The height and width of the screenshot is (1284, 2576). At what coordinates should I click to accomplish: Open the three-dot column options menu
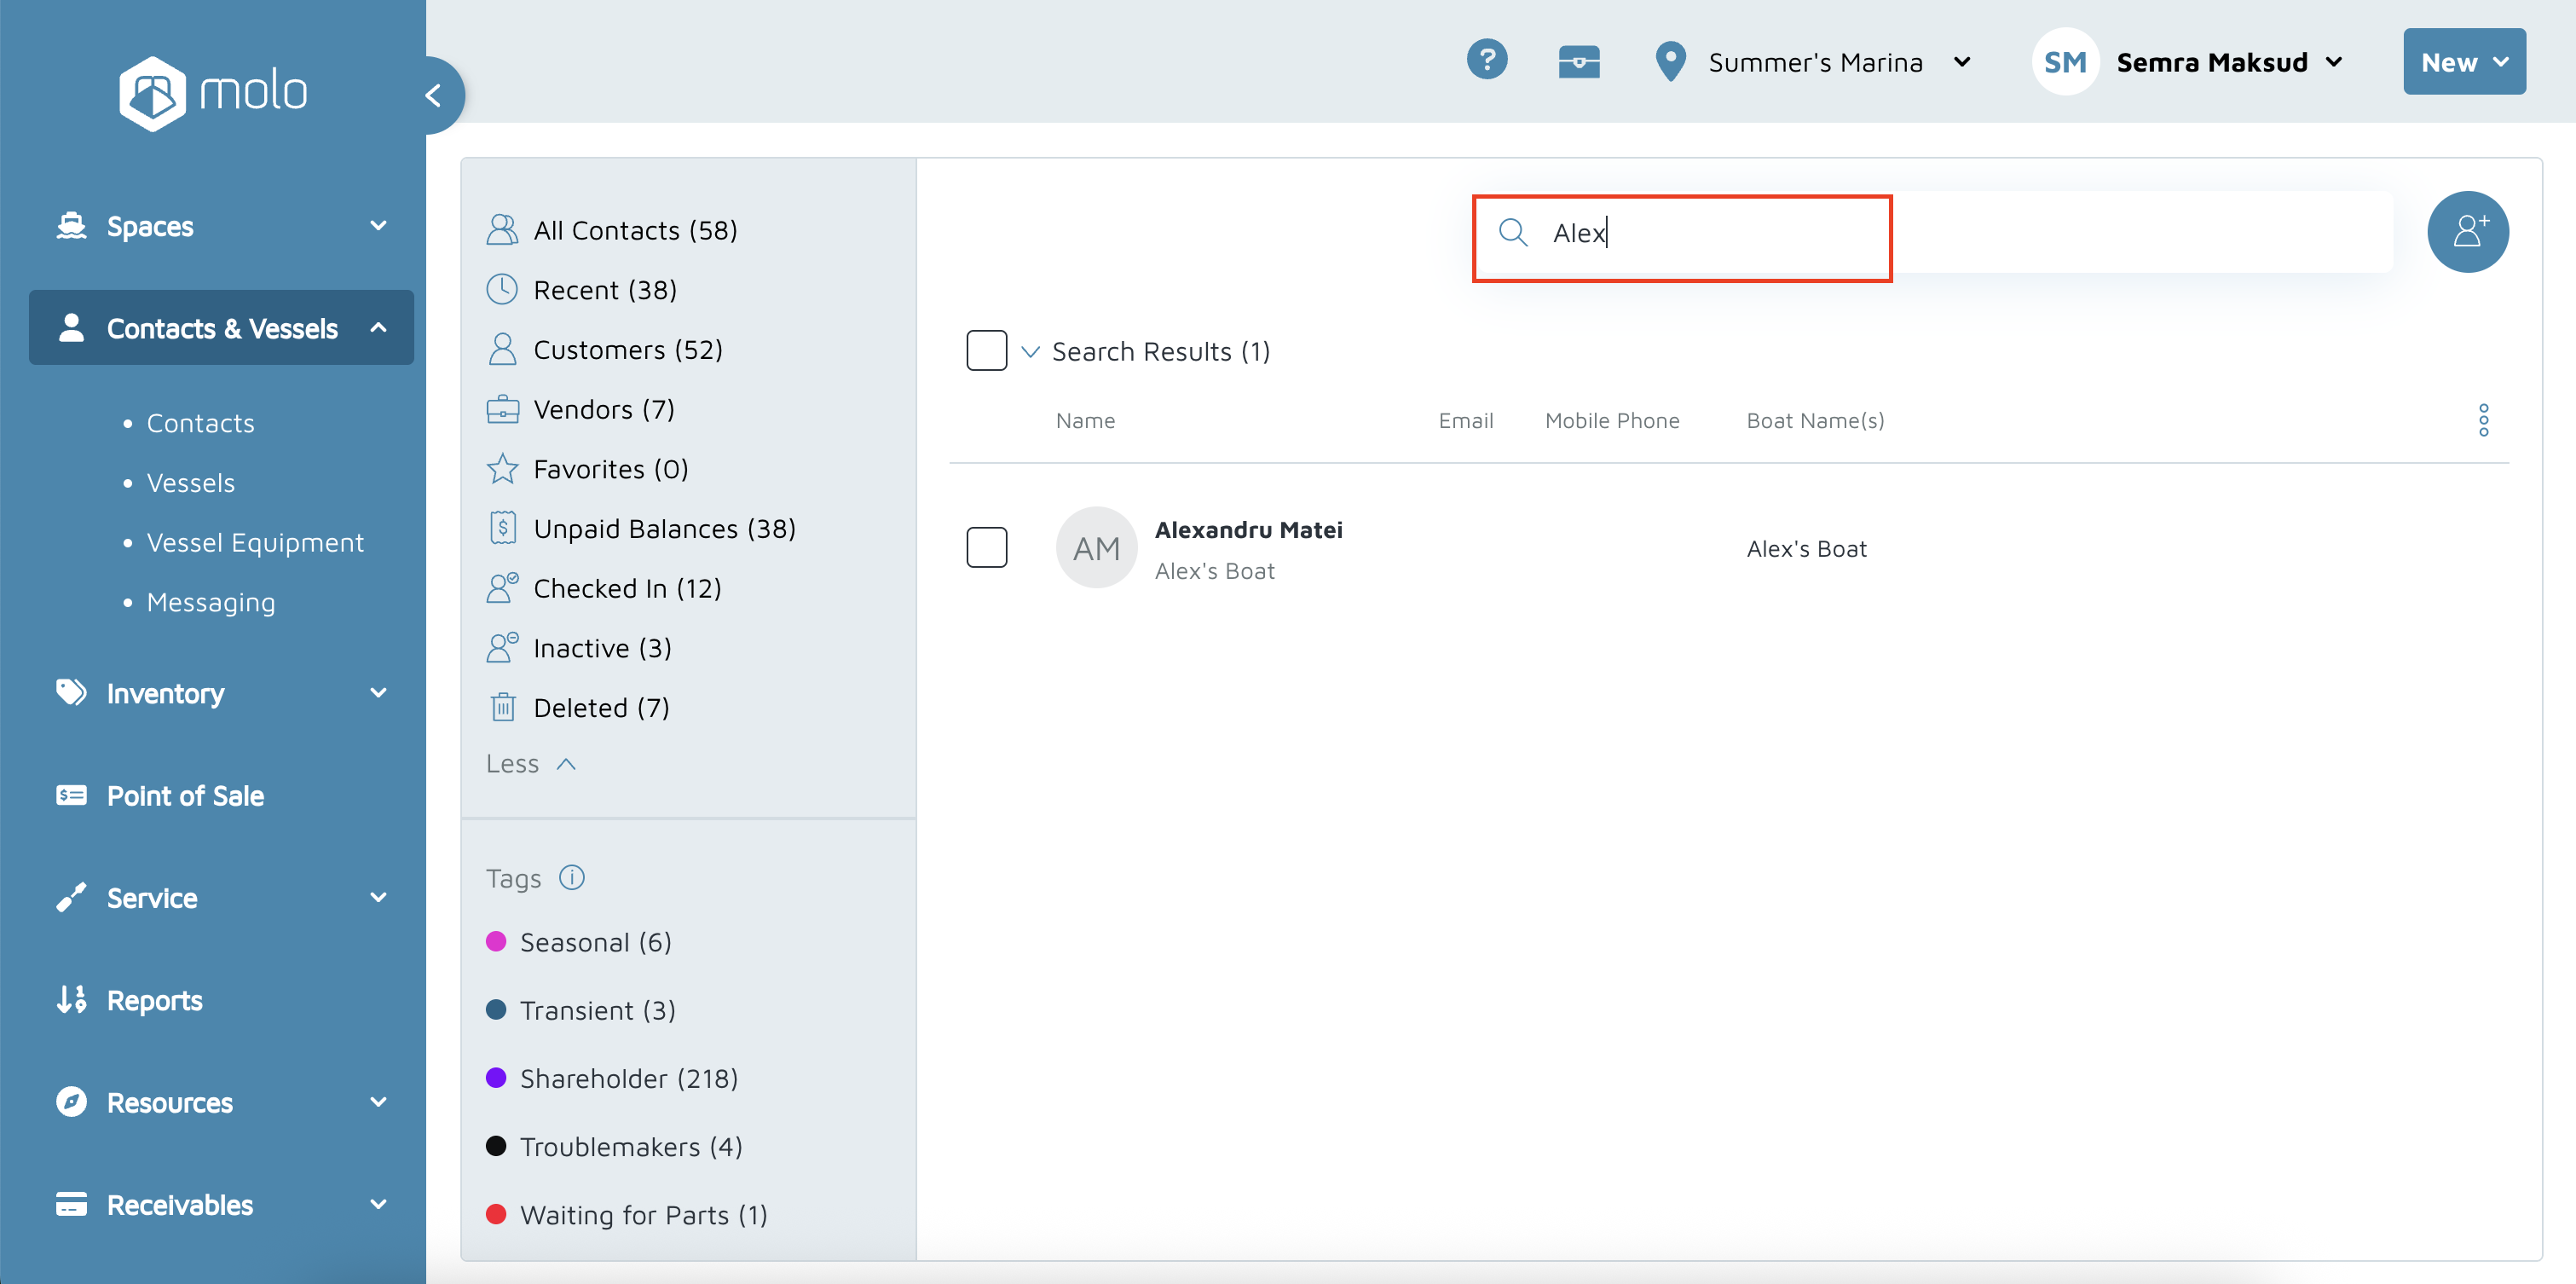point(2482,420)
